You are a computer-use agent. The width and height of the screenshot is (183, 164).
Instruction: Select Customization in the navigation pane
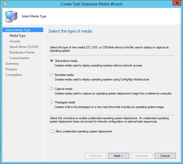coord(19,58)
